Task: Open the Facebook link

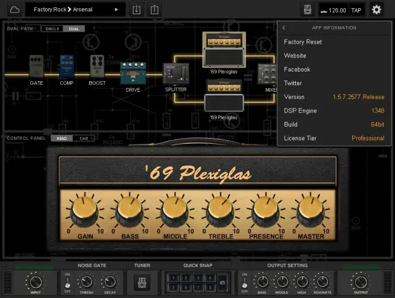Action: tap(334, 69)
